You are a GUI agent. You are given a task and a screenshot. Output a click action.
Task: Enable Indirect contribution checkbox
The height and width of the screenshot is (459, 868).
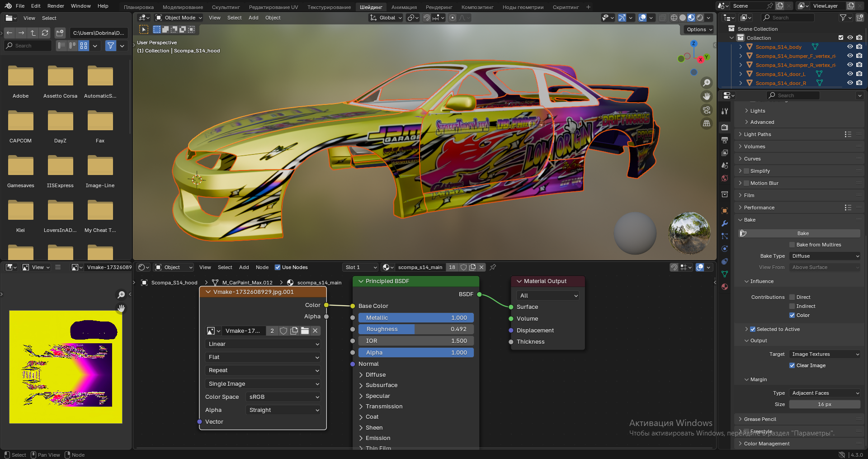pyautogui.click(x=792, y=306)
